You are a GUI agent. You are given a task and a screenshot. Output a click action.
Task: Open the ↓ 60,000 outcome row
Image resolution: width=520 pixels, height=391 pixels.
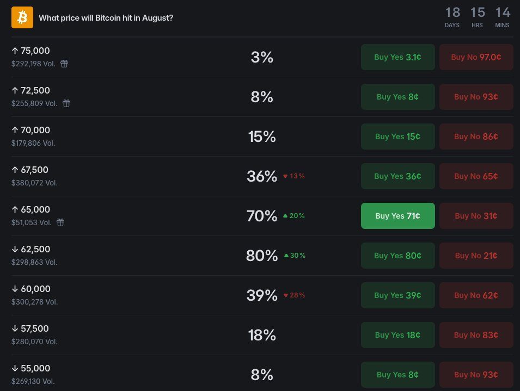[262, 295]
